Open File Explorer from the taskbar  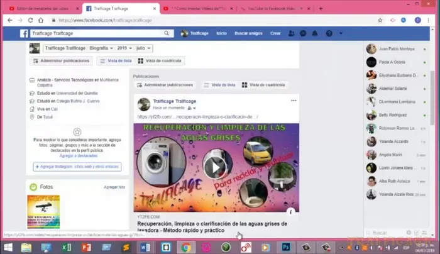point(26,248)
